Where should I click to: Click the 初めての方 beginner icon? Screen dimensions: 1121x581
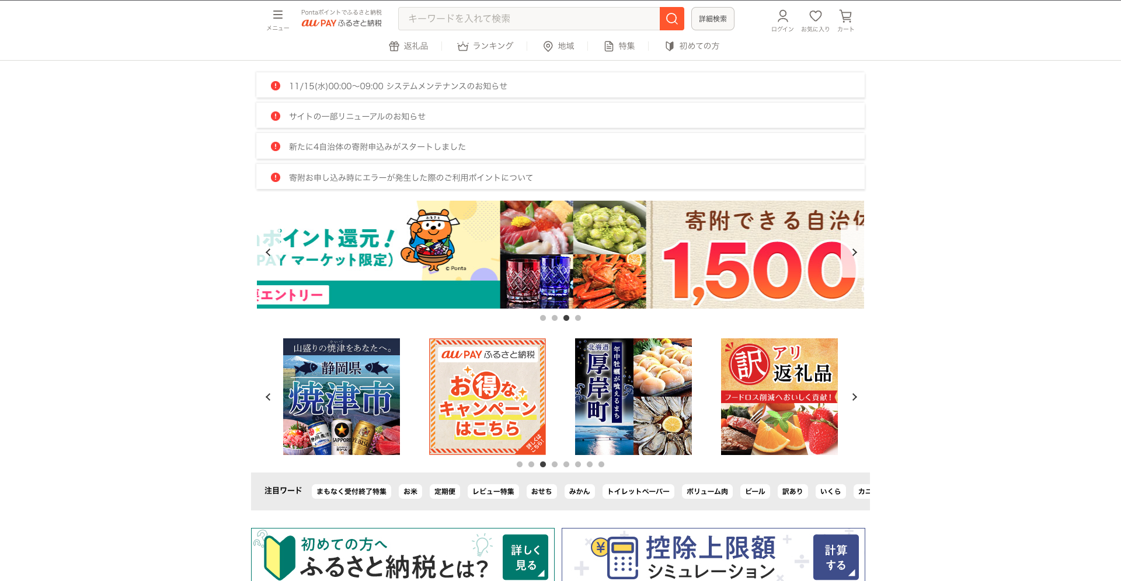click(x=670, y=45)
